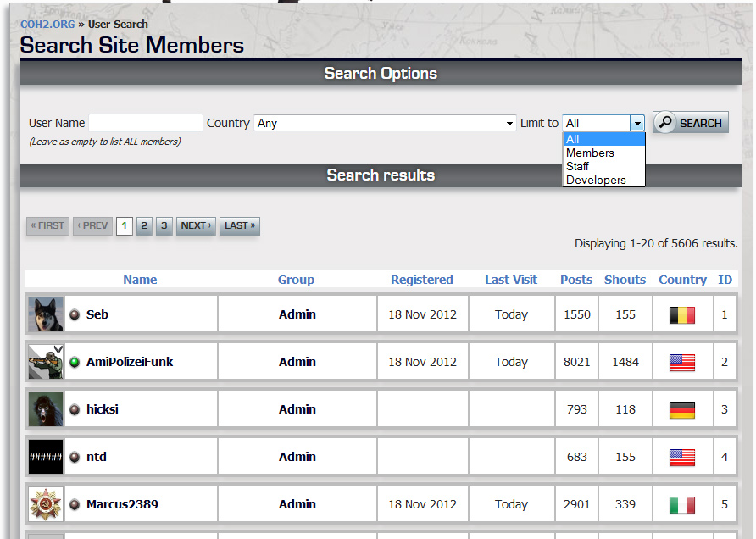The image size is (756, 539).
Task: Click Marcus2389's Soviet star avatar
Action: point(46,504)
